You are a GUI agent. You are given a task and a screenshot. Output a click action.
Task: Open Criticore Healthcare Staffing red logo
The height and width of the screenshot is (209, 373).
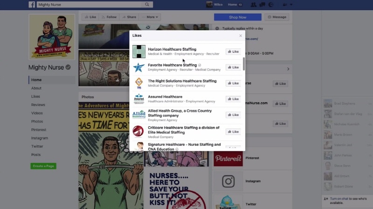138,131
